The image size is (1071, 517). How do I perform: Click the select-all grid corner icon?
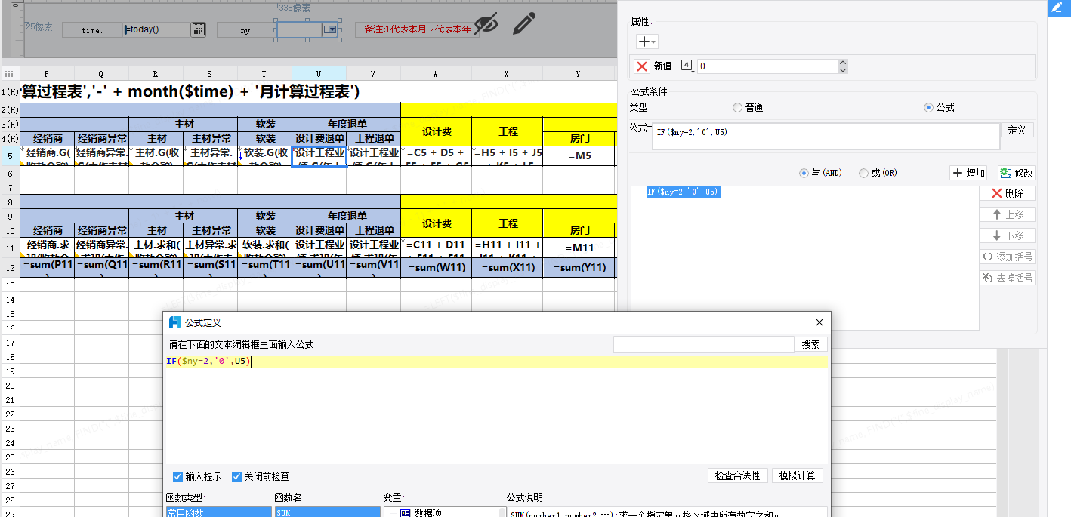[10, 74]
